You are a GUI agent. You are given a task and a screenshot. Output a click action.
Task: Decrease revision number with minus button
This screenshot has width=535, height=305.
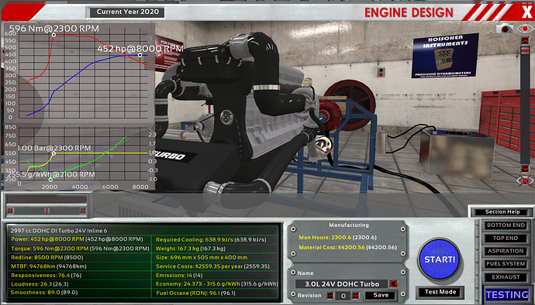pyautogui.click(x=330, y=296)
